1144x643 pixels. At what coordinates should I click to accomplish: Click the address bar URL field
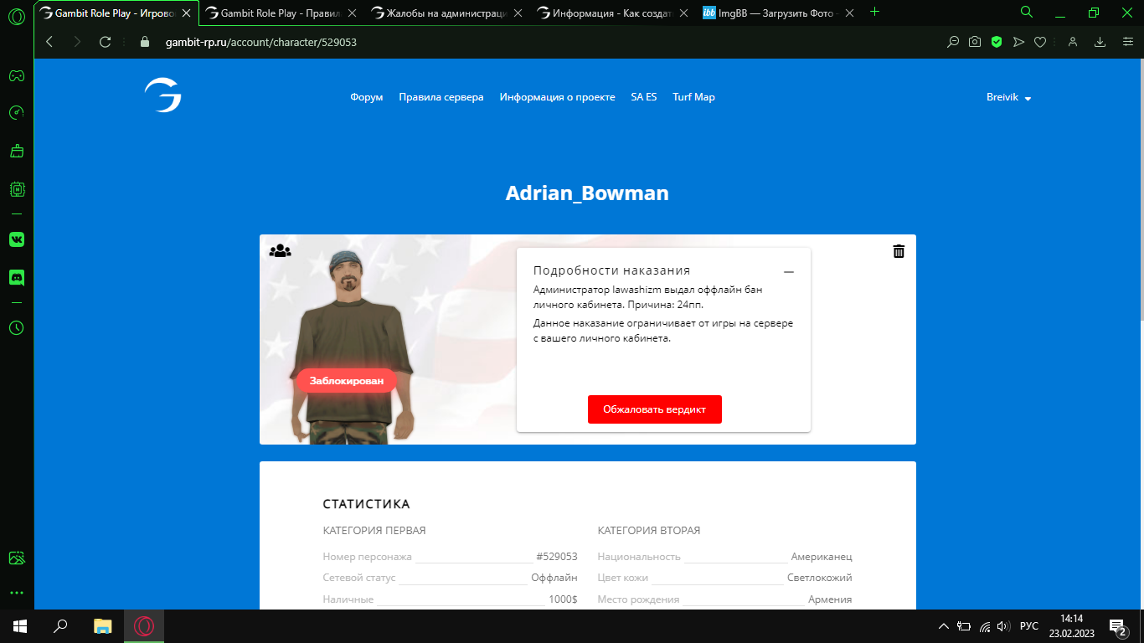(502, 42)
